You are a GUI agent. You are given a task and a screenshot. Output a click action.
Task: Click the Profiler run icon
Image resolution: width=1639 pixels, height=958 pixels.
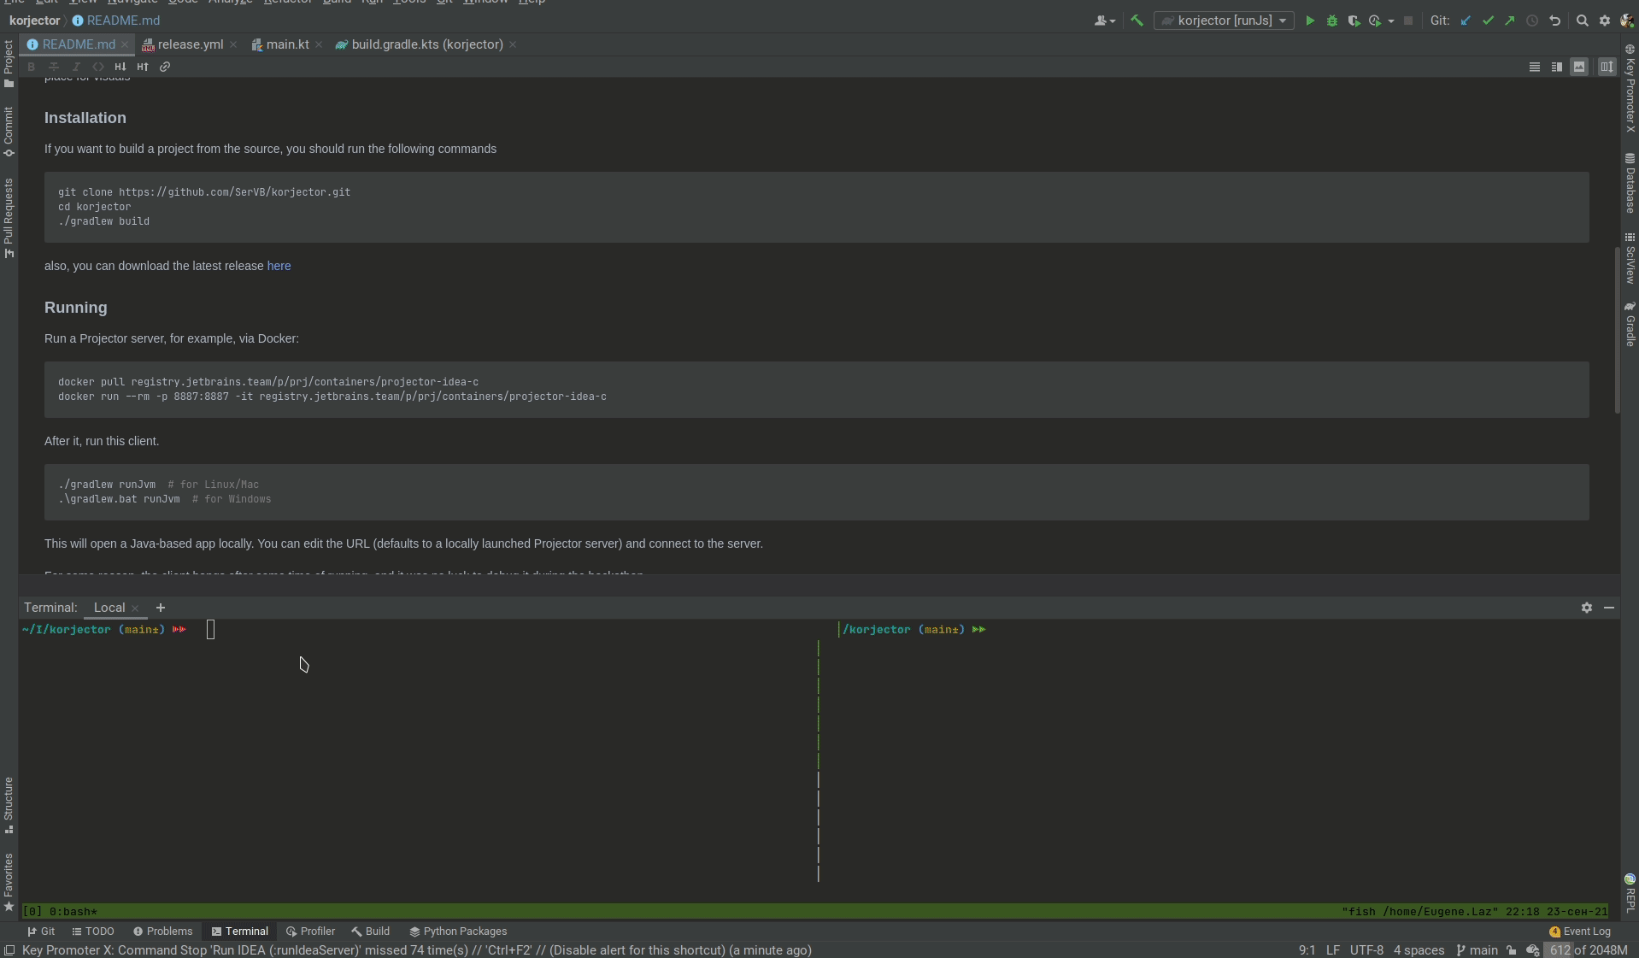[1375, 21]
